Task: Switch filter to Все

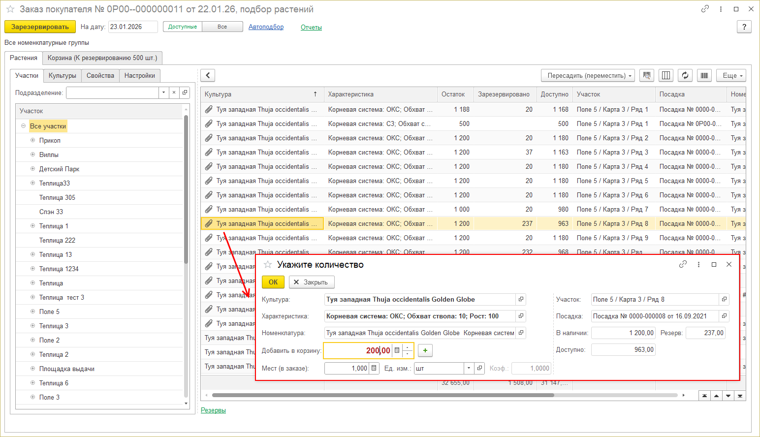Action: 222,27
